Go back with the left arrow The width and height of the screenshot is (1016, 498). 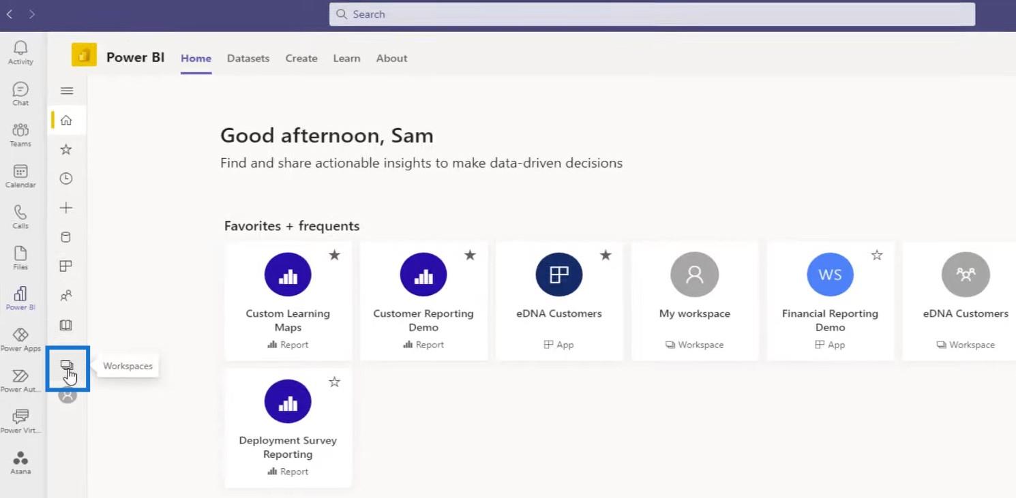pyautogui.click(x=10, y=14)
